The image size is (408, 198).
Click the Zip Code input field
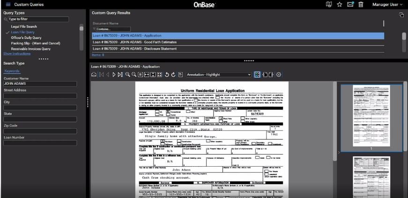pyautogui.click(x=40, y=131)
